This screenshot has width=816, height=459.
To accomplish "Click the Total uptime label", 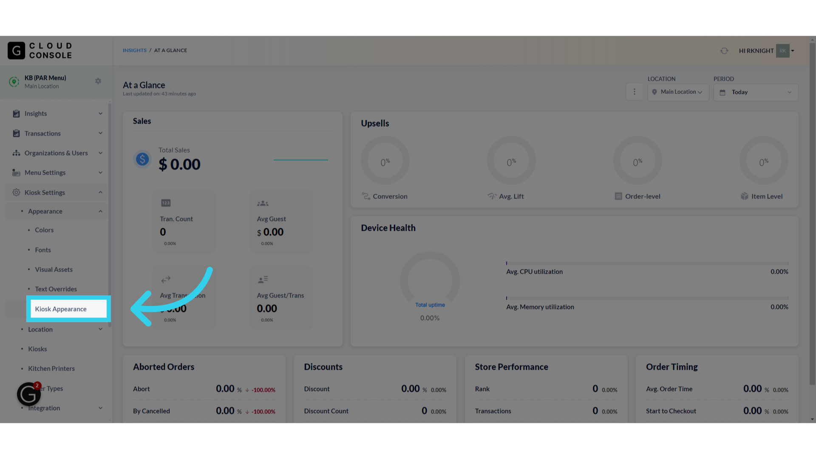I will click(x=430, y=305).
